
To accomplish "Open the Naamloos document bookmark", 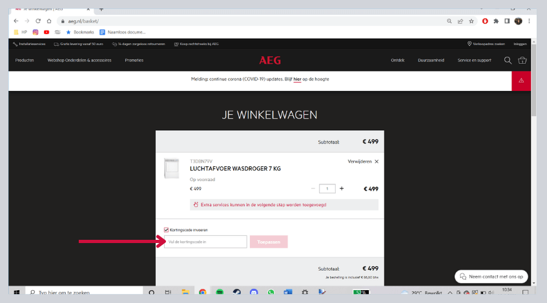I will point(123,32).
